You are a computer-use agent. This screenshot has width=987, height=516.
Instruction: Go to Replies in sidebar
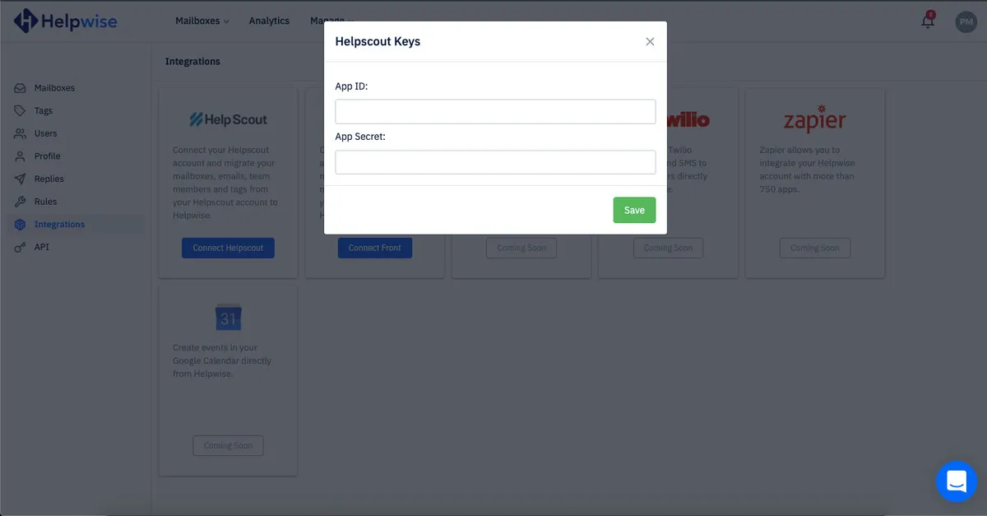click(49, 179)
